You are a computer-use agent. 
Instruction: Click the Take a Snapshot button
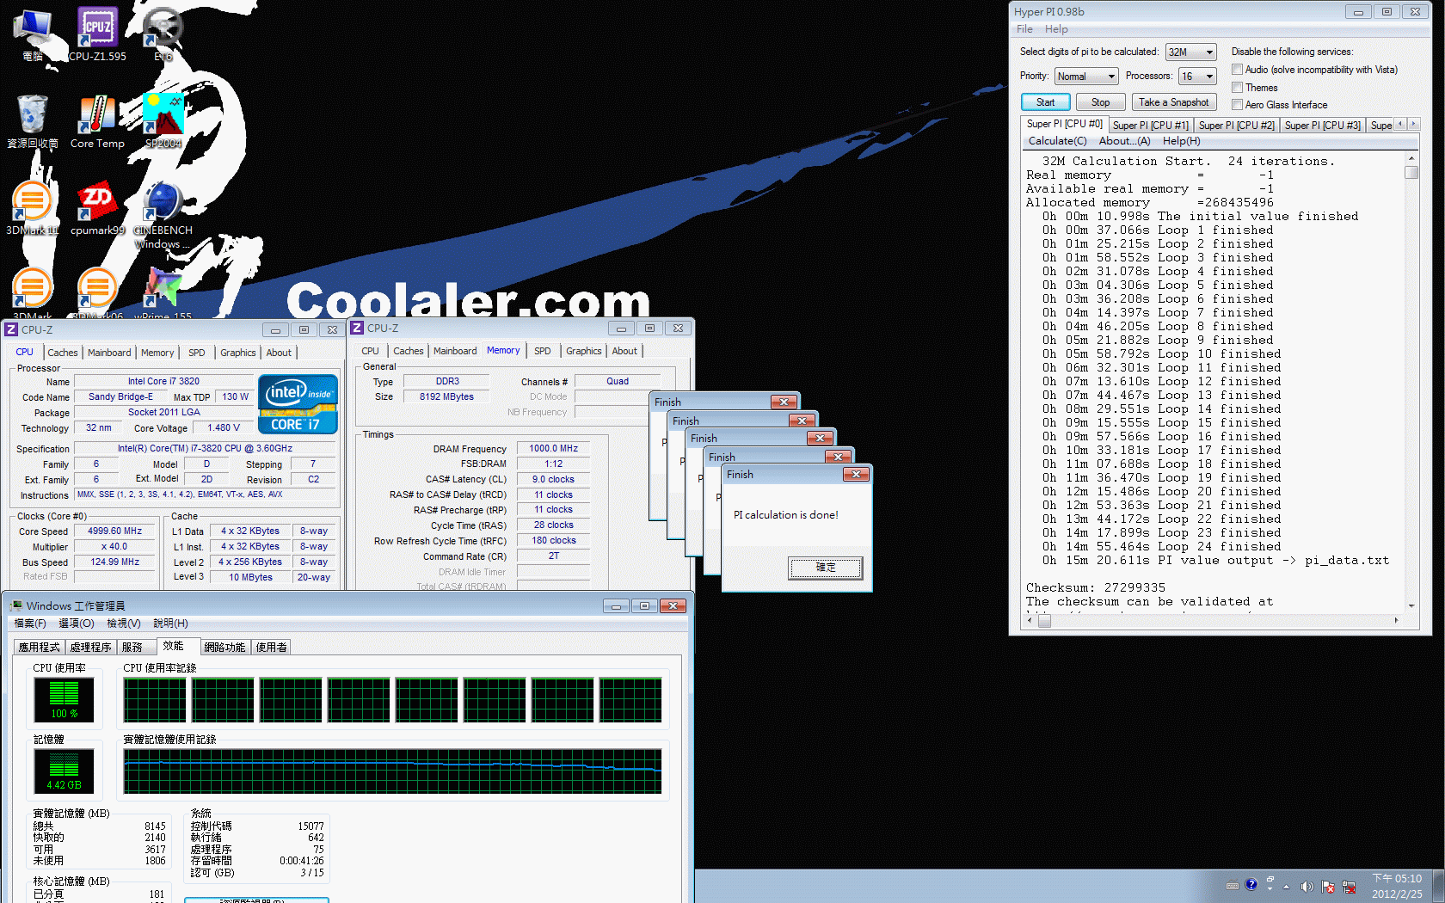(x=1173, y=102)
